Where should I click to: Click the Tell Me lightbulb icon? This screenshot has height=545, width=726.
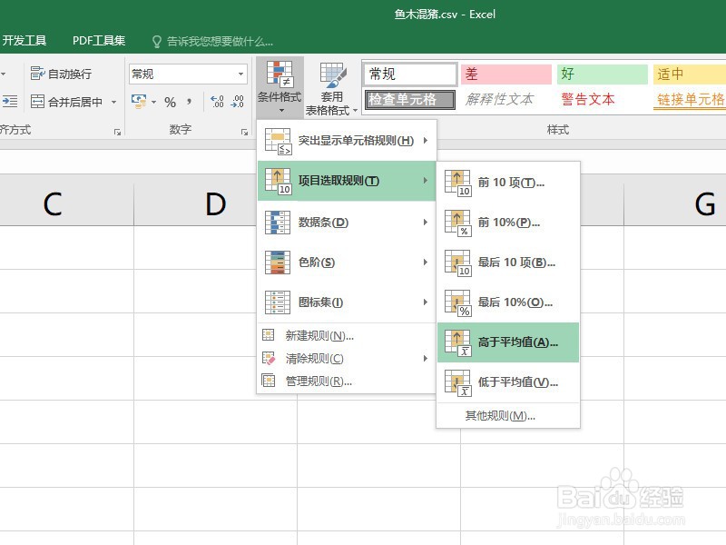coord(157,42)
